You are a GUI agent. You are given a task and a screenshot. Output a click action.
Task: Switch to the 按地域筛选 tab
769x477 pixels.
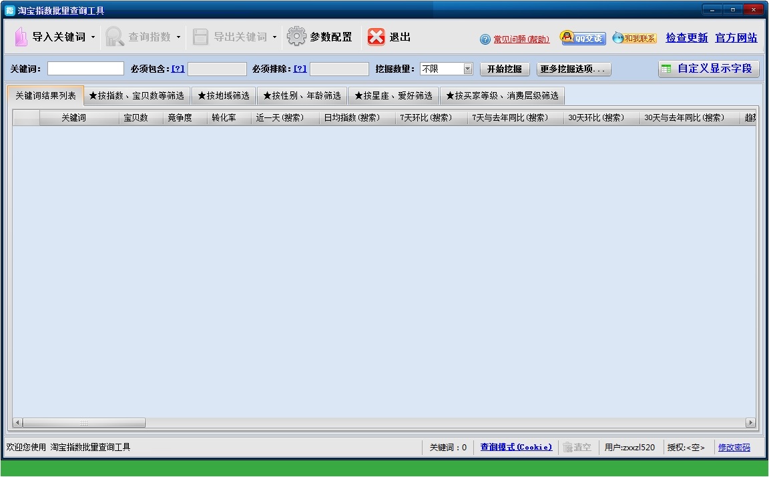224,95
